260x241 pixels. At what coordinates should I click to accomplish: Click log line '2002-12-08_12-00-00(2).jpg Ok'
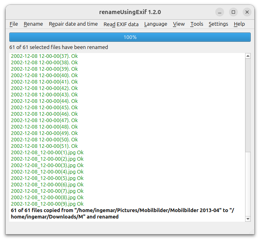coord(47,159)
